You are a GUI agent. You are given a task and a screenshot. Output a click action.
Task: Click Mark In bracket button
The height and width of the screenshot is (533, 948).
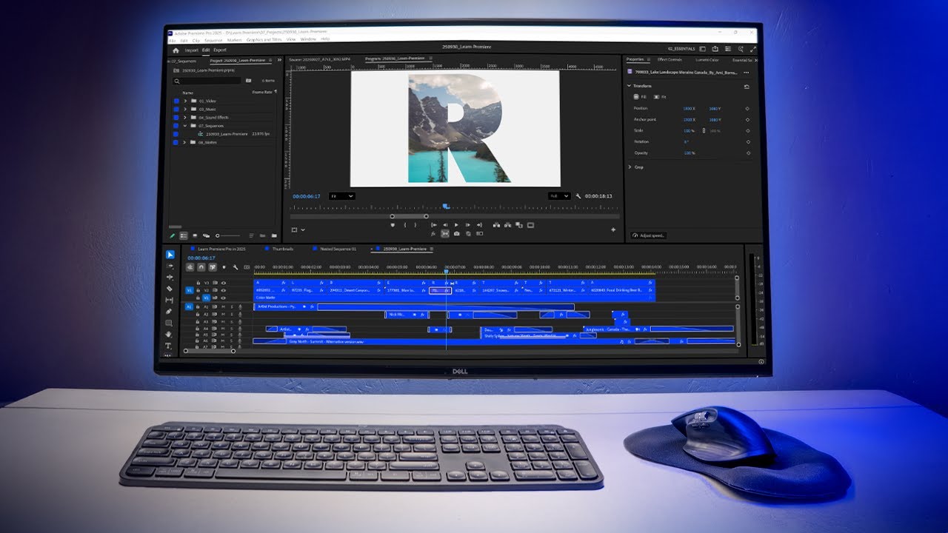tap(404, 224)
